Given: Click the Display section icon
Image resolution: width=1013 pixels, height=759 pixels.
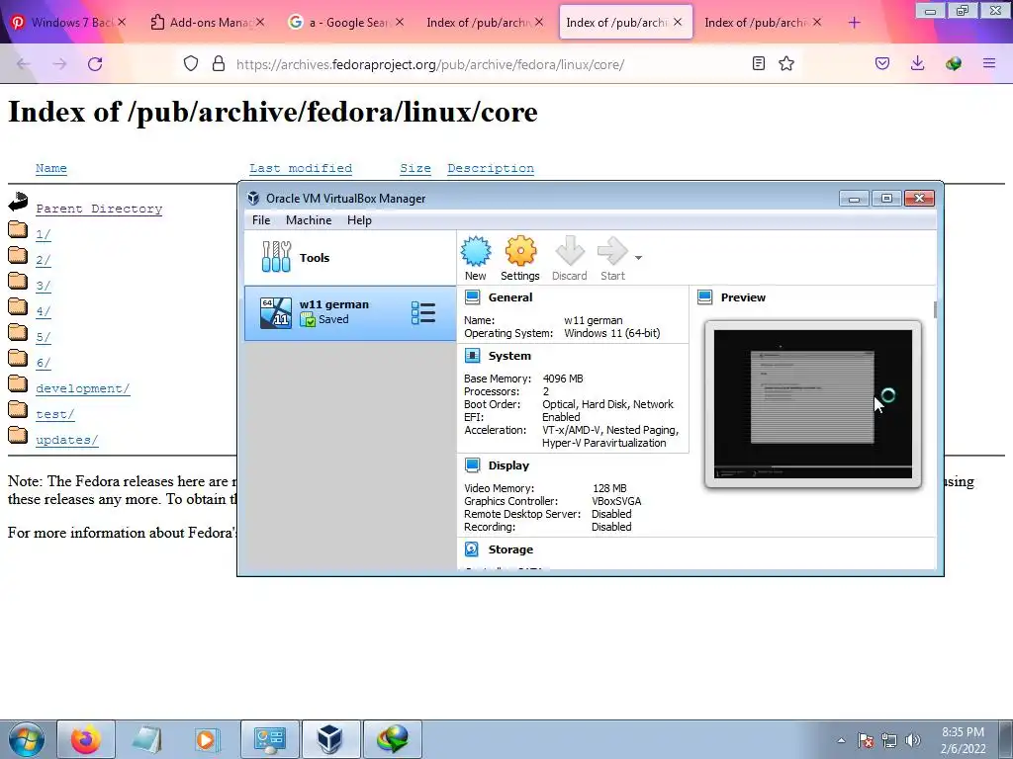Looking at the screenshot, I should pyautogui.click(x=472, y=465).
